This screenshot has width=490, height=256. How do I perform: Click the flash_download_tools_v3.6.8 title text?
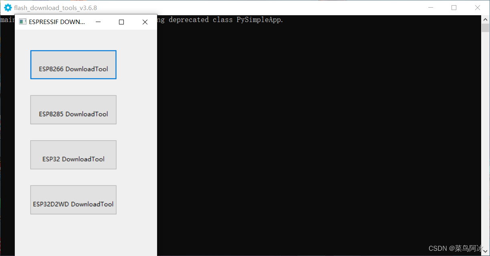point(55,8)
